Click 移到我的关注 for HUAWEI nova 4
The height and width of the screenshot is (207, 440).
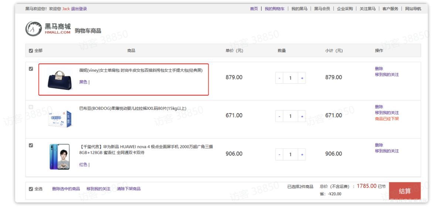point(387,151)
